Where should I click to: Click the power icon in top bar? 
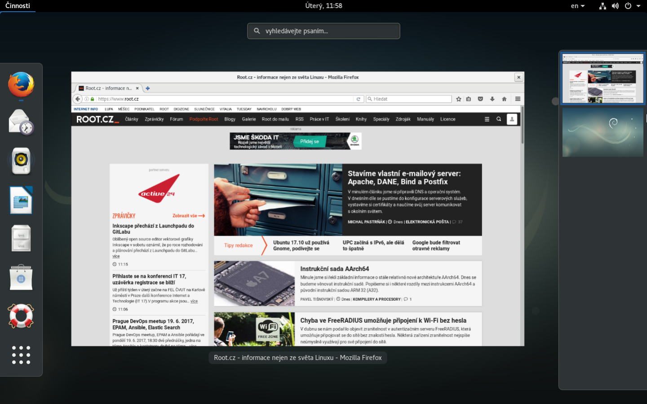click(x=628, y=6)
